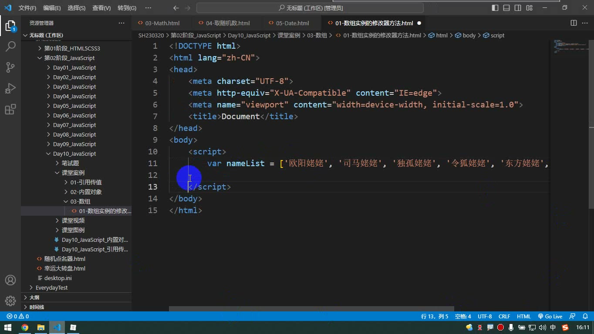Image resolution: width=594 pixels, height=334 pixels.
Task: Click Go Live in the status bar
Action: coord(550,316)
